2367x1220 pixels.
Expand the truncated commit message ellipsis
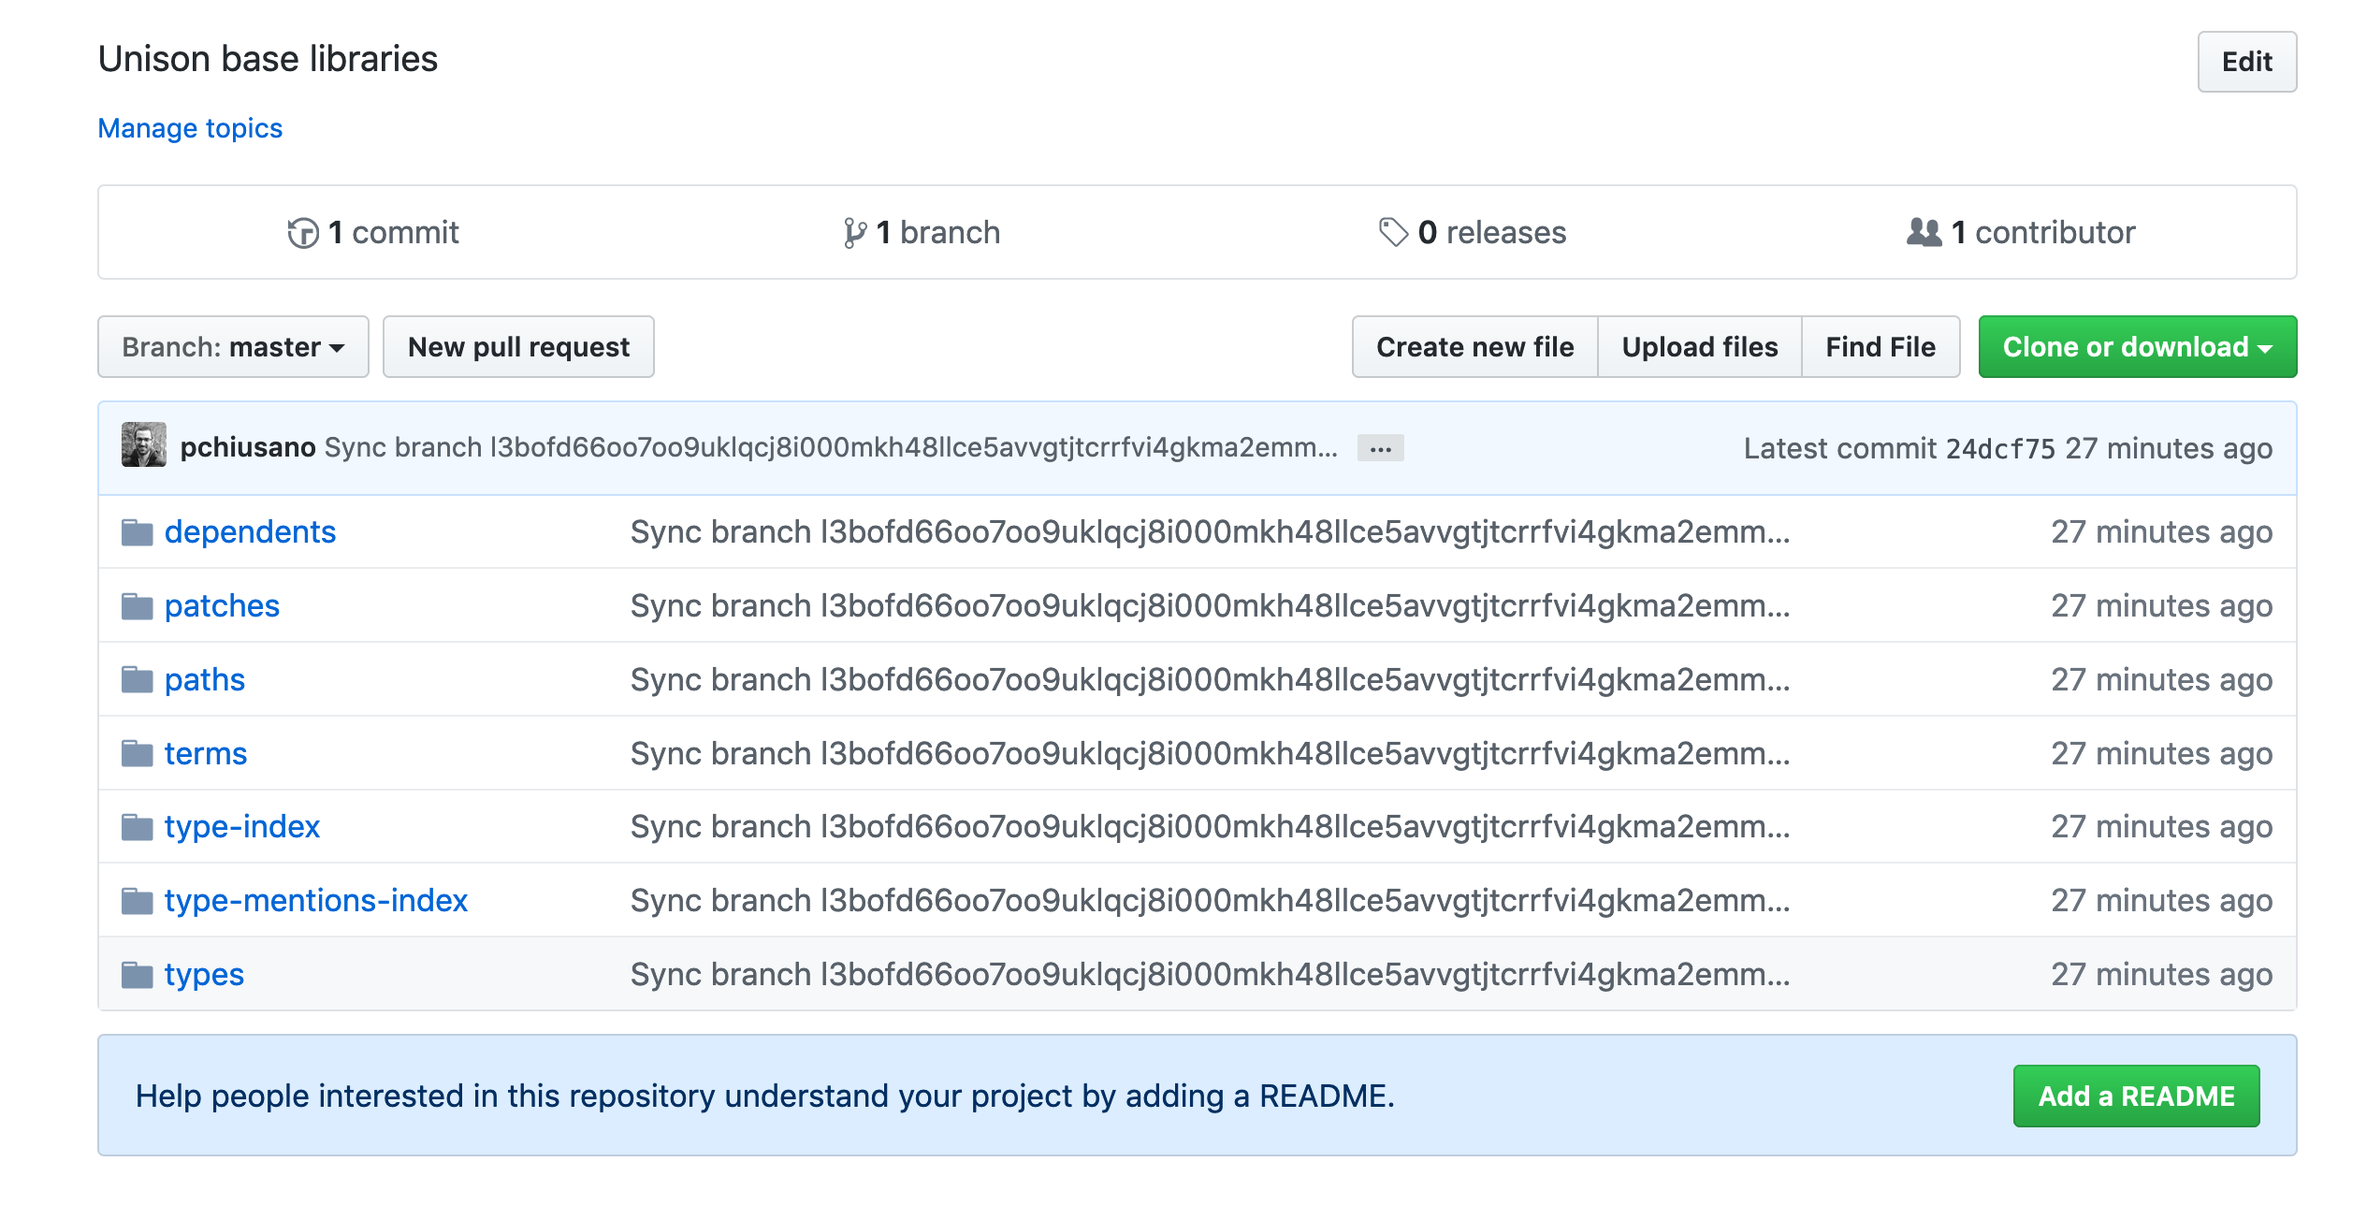coord(1380,449)
